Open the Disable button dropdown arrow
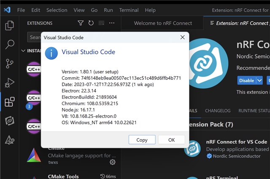 click(x=259, y=80)
